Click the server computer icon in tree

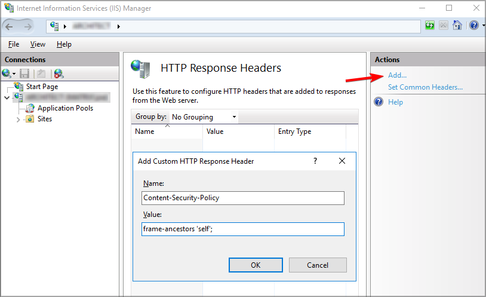point(19,97)
